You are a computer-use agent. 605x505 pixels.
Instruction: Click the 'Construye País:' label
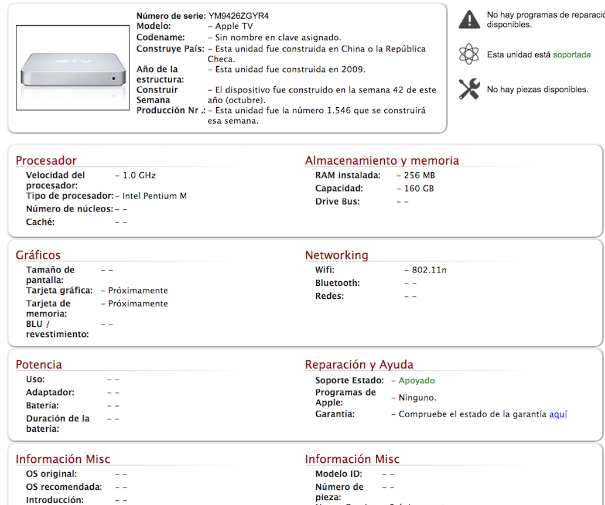[x=170, y=49]
